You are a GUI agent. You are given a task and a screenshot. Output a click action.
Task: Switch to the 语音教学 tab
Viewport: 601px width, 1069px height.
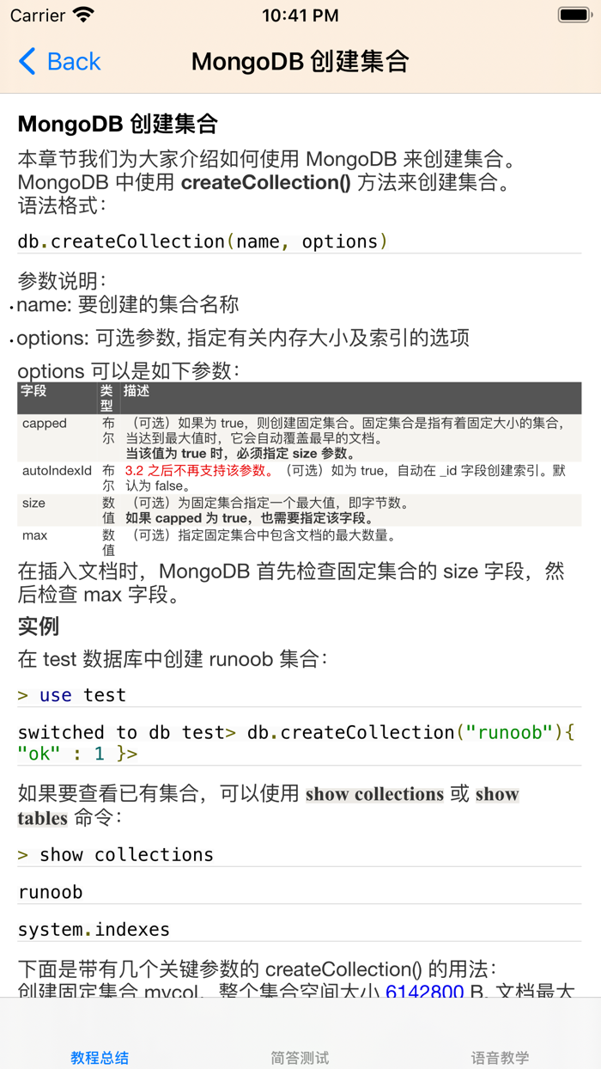click(501, 1057)
